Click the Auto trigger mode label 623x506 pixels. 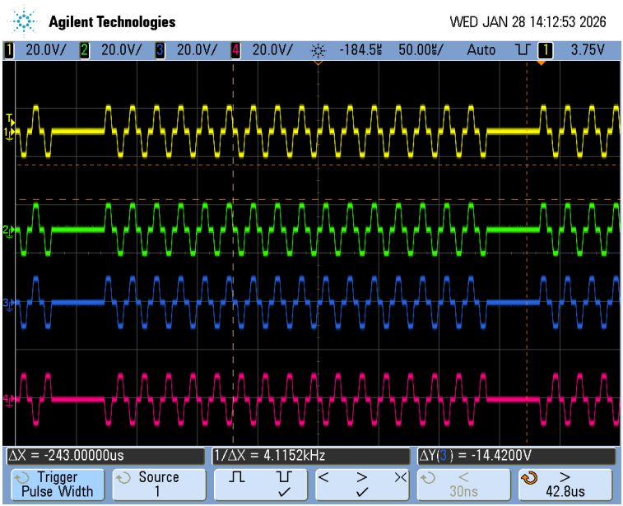click(481, 50)
